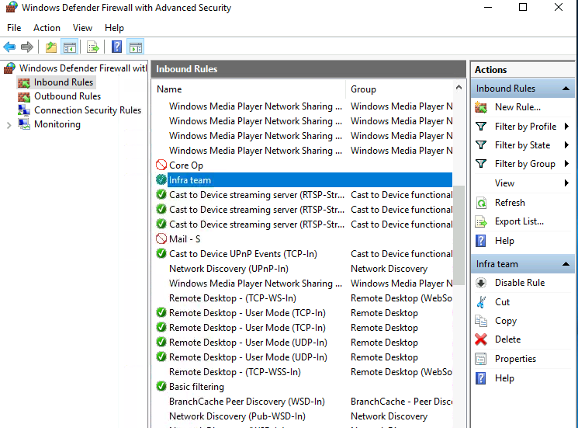The height and width of the screenshot is (428, 578).
Task: Click the vertical scrollbar thumb in rules list
Action: [x=459, y=235]
